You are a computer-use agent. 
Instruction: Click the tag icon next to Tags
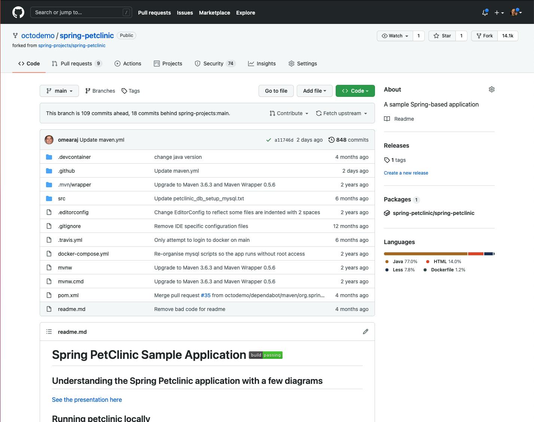point(124,90)
